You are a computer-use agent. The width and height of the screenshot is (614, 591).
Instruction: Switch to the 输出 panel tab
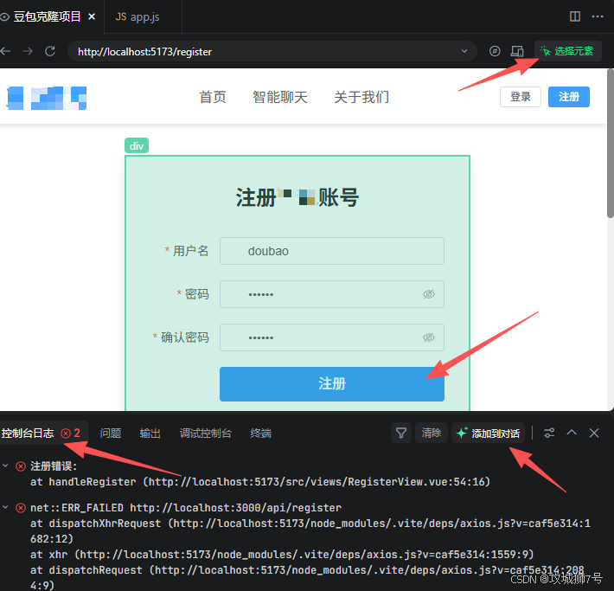[150, 433]
